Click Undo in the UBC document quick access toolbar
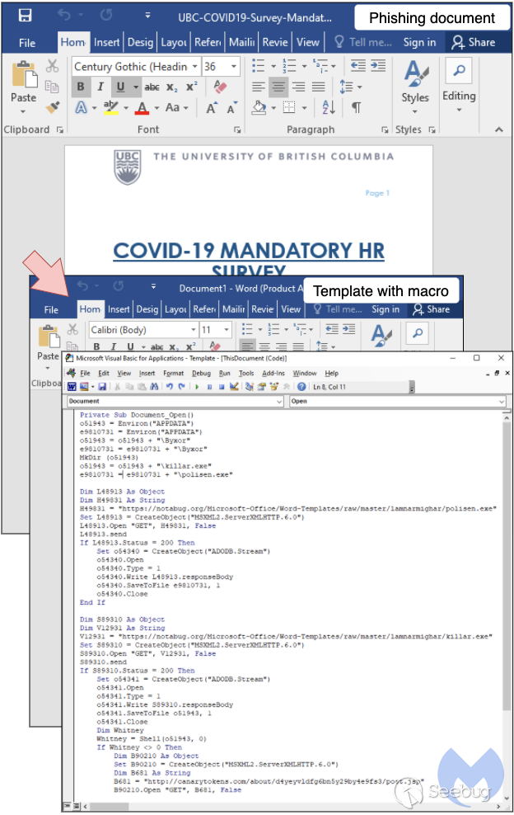Image resolution: width=514 pixels, height=815 pixels. 64,15
